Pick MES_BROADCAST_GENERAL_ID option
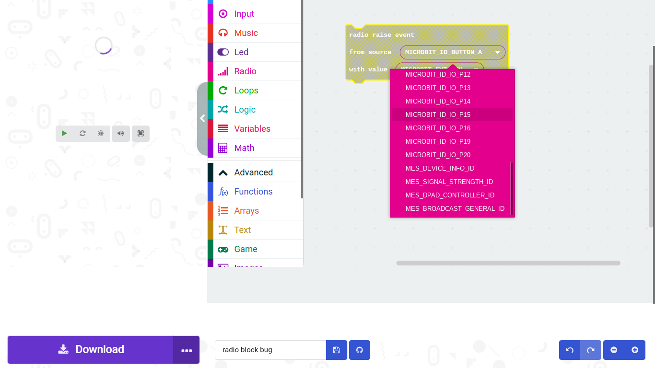The image size is (655, 368). 452,208
